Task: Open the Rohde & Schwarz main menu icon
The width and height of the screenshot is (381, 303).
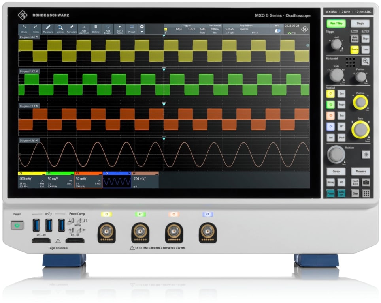Action: (x=304, y=29)
